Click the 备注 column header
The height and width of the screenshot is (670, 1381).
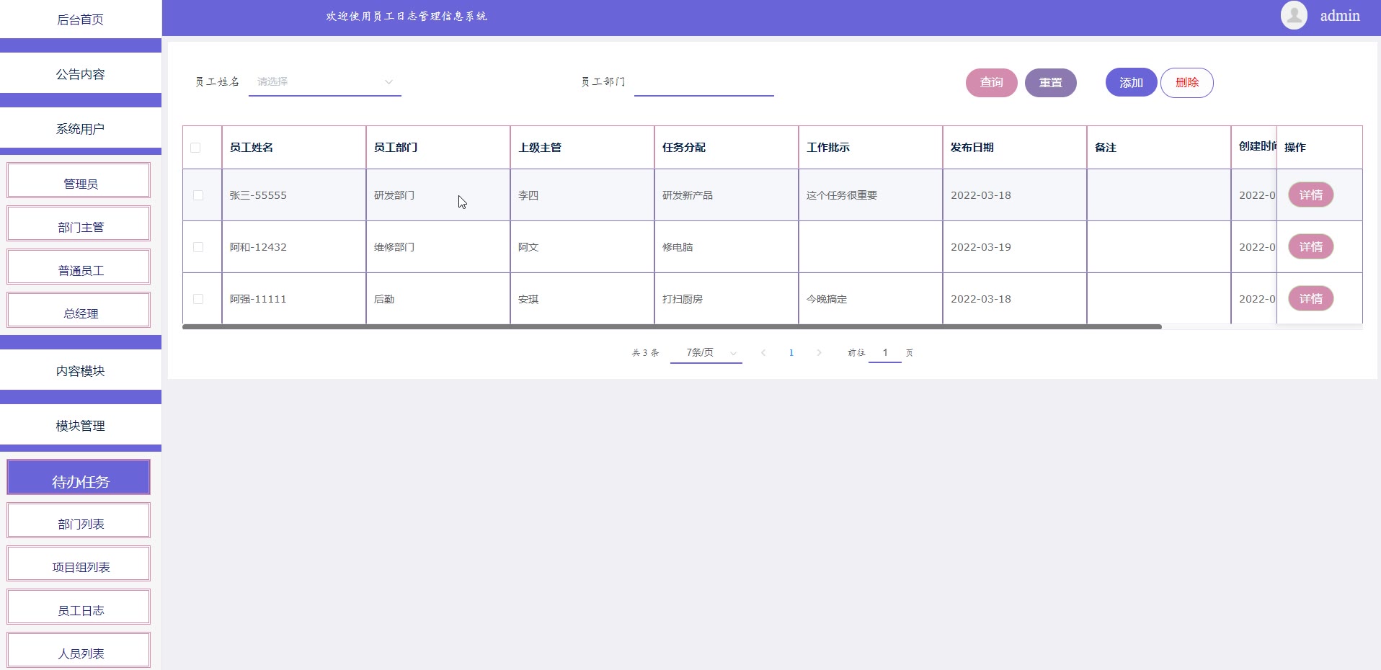(x=1159, y=148)
